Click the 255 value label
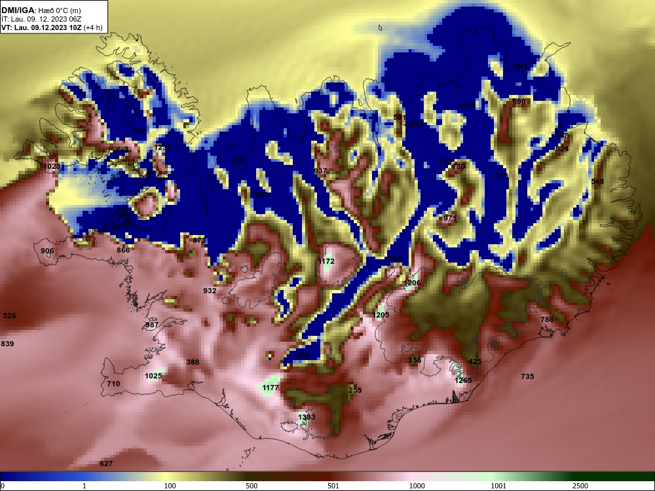 click(355, 390)
